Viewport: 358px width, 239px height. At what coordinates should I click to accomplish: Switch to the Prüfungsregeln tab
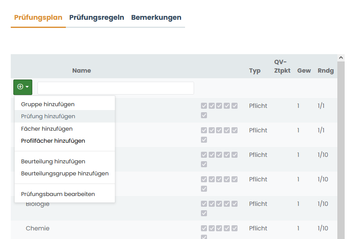point(96,18)
